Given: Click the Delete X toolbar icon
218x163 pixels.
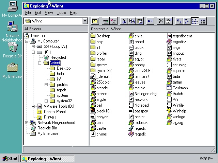Looking at the screenshot, I should pos(161,21).
